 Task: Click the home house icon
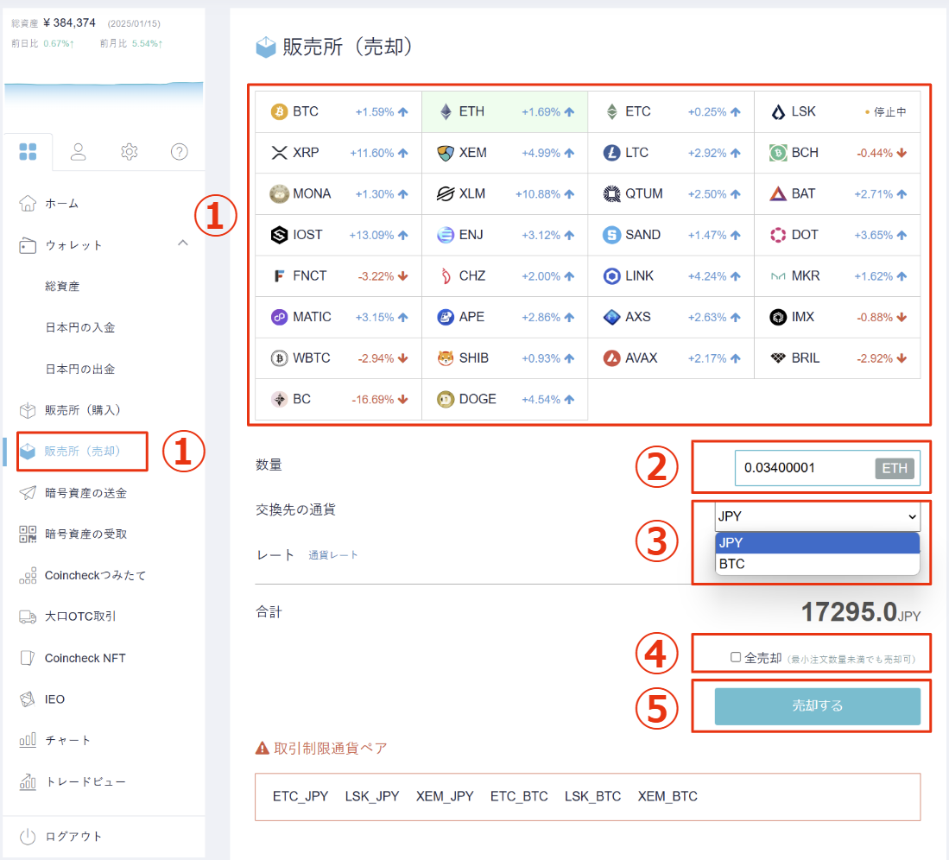coord(28,204)
